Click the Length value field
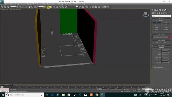 click(x=164, y=50)
